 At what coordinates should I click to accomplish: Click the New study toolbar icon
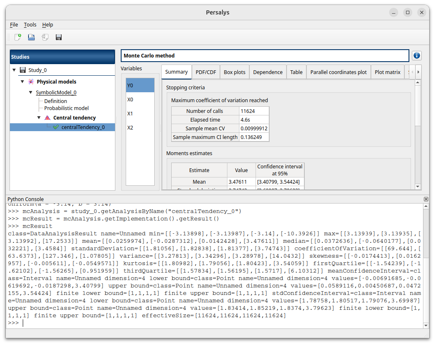pos(18,37)
